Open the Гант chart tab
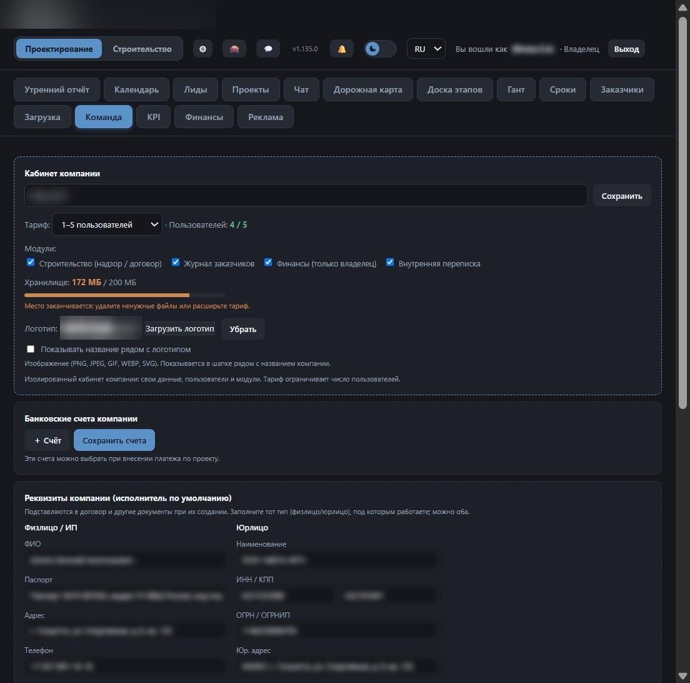 pos(516,89)
